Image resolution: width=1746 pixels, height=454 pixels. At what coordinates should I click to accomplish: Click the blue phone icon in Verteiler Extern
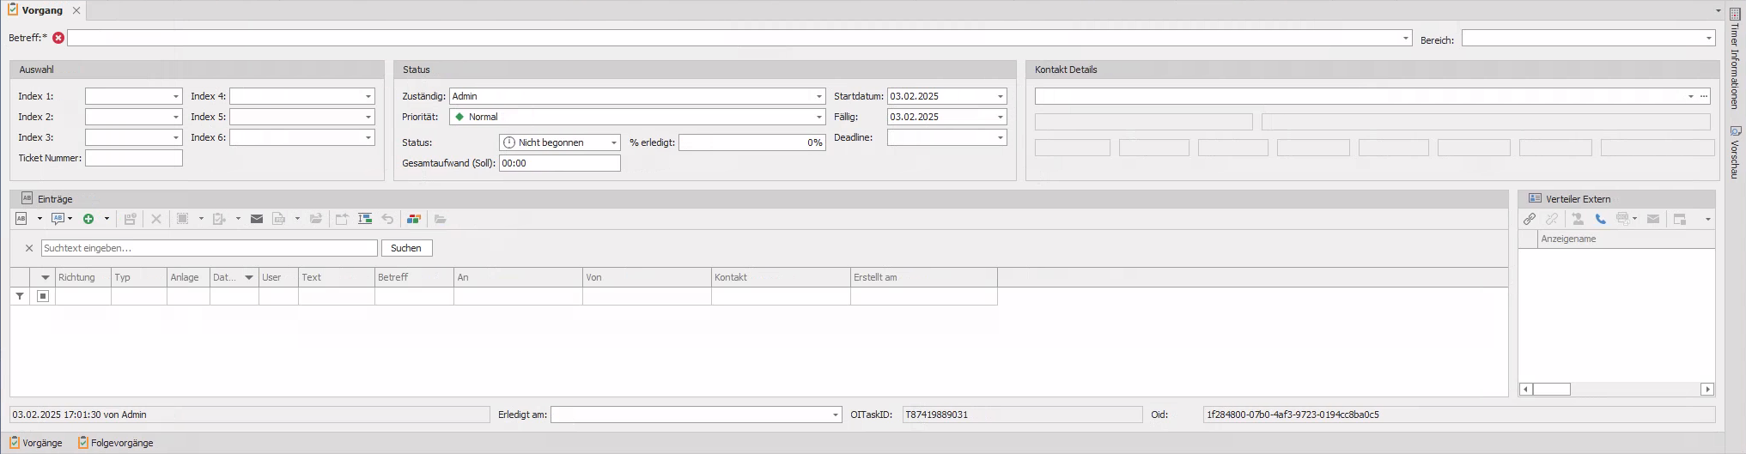click(1600, 219)
